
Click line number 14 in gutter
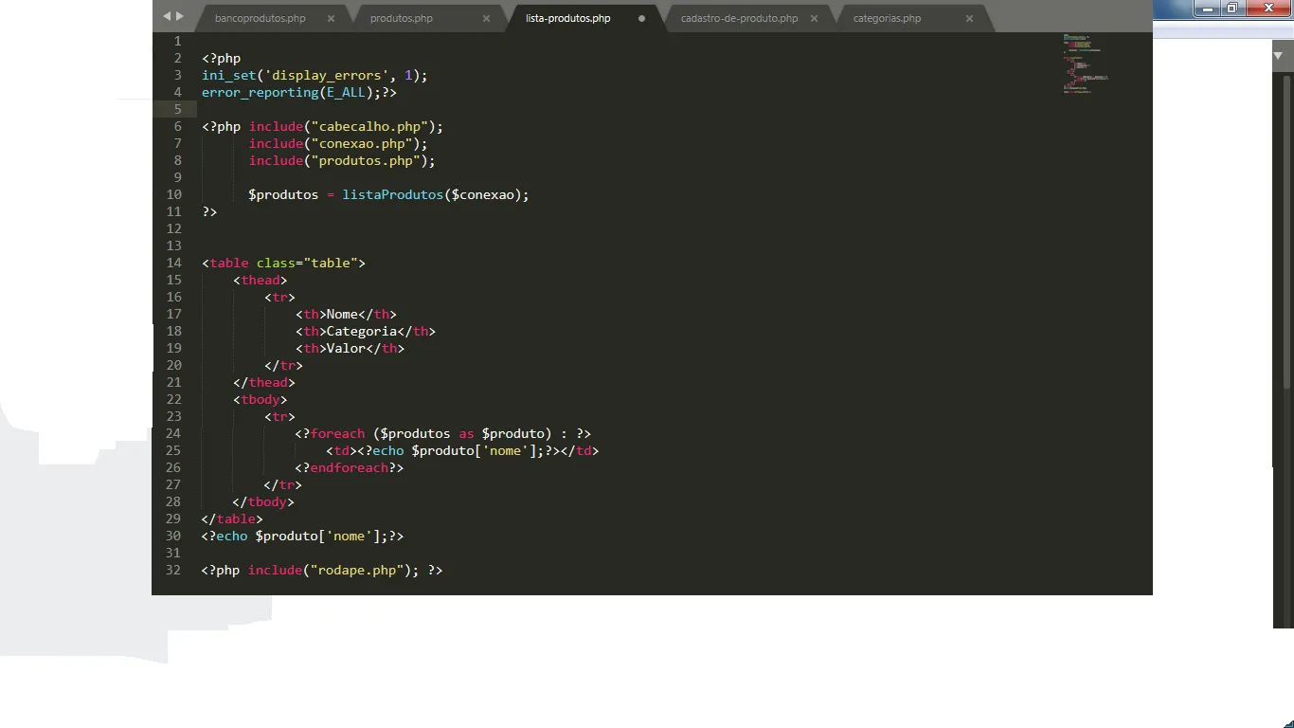(x=173, y=263)
